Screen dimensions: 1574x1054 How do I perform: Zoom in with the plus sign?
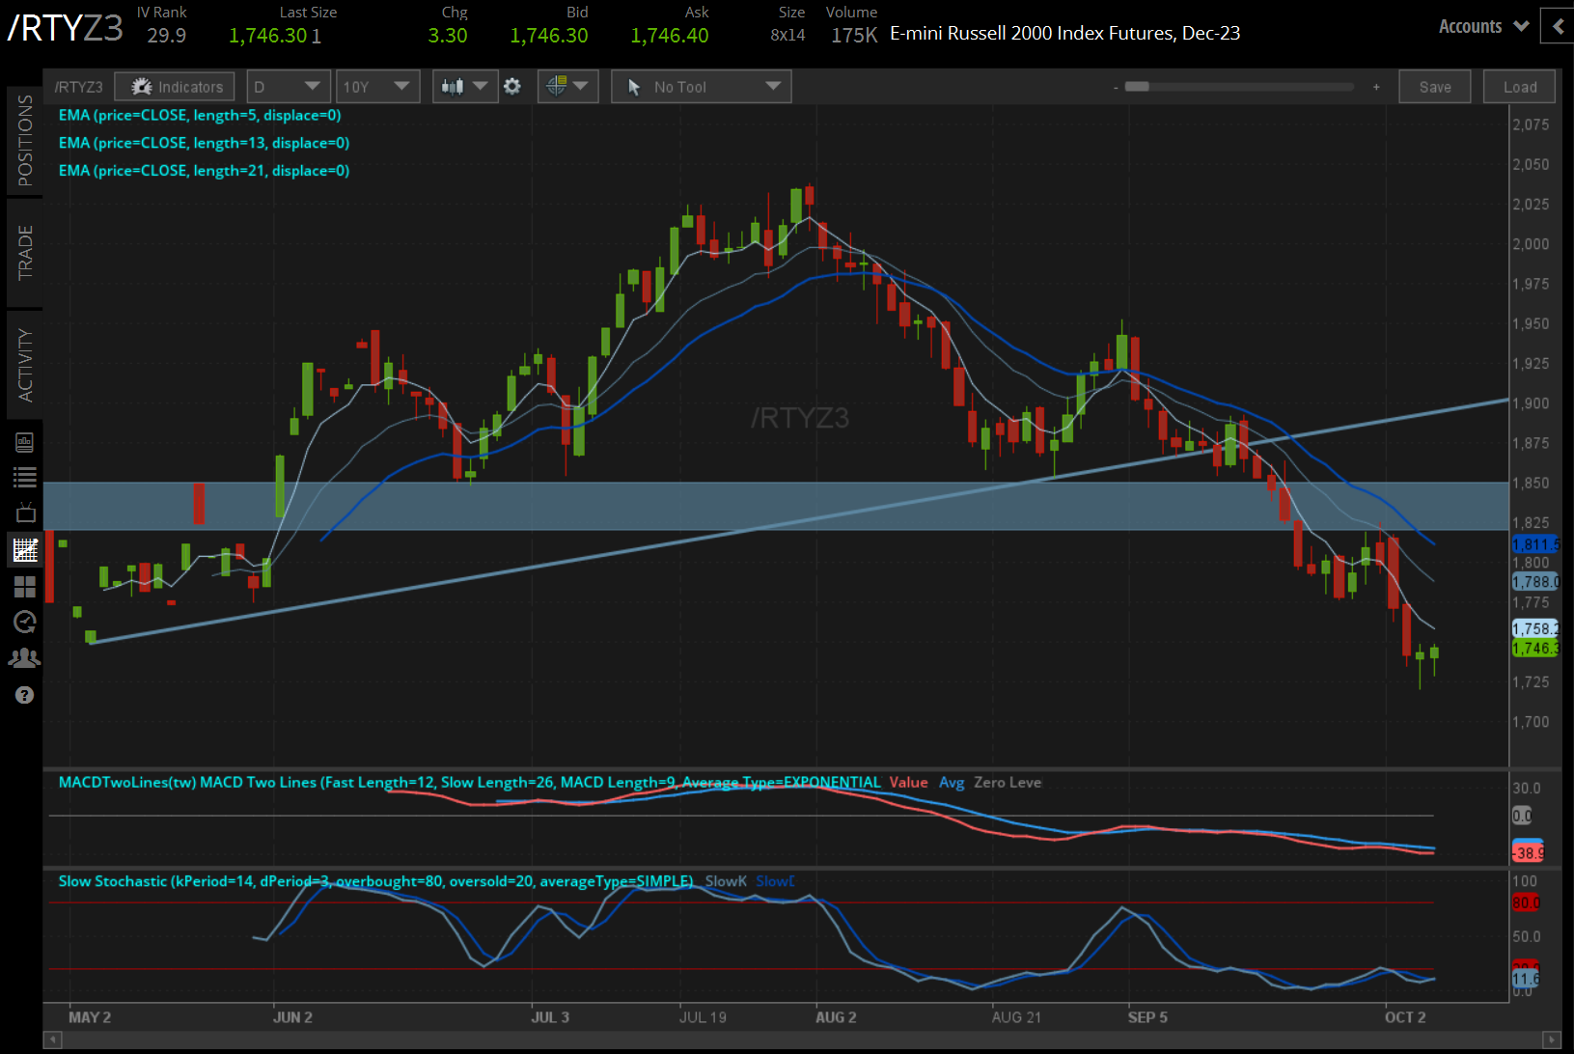pos(1376,88)
